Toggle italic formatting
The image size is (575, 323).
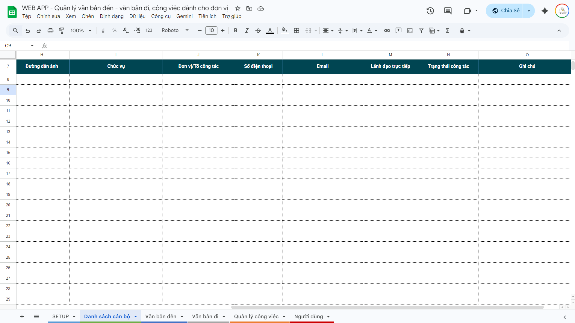tap(247, 31)
